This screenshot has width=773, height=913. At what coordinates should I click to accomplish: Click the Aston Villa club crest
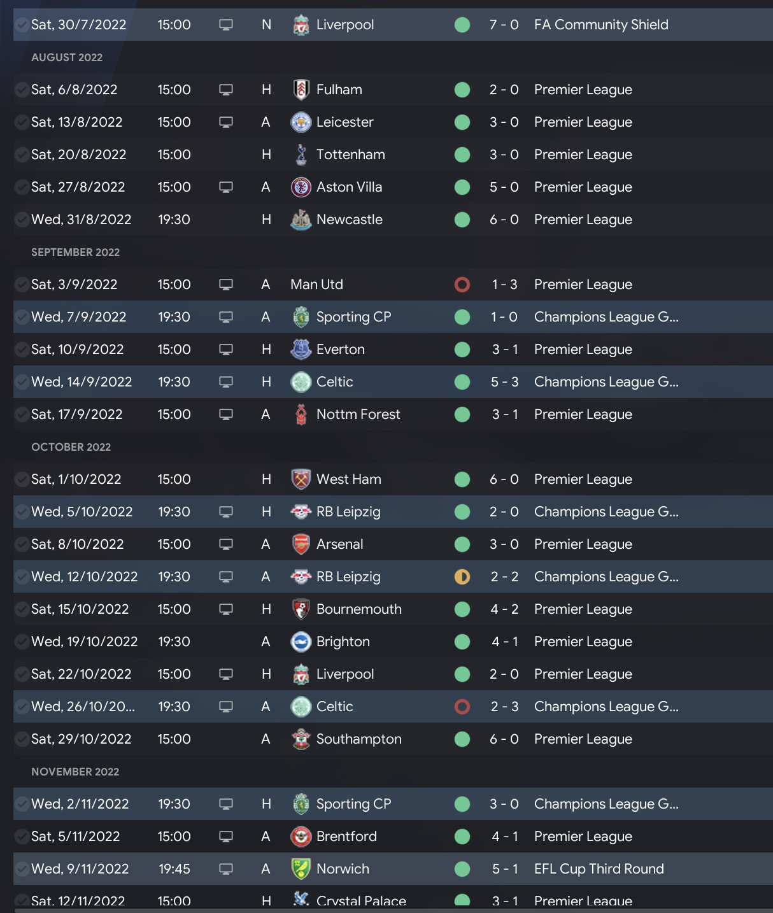click(x=301, y=187)
